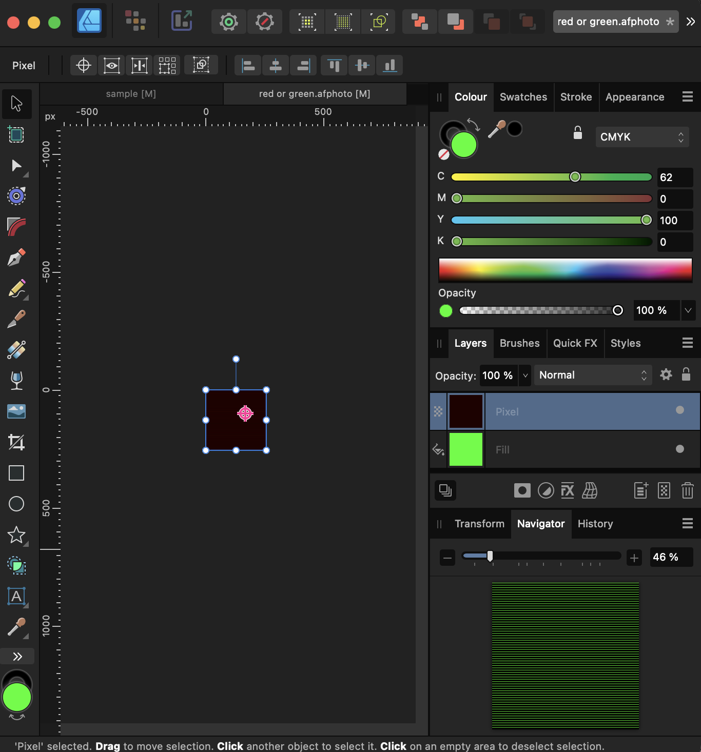Click the rainbow colour spectrum bar
This screenshot has width=701, height=752.
click(564, 270)
